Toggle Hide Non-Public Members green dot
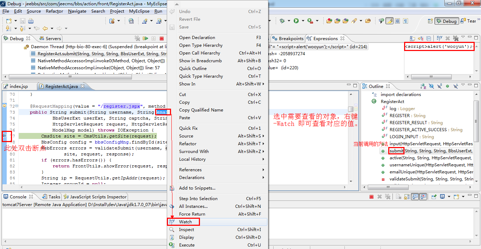This screenshot has width=481, height=249. coord(447,86)
